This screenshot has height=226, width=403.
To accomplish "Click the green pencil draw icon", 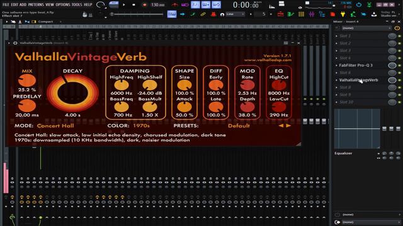I will click(193, 14).
